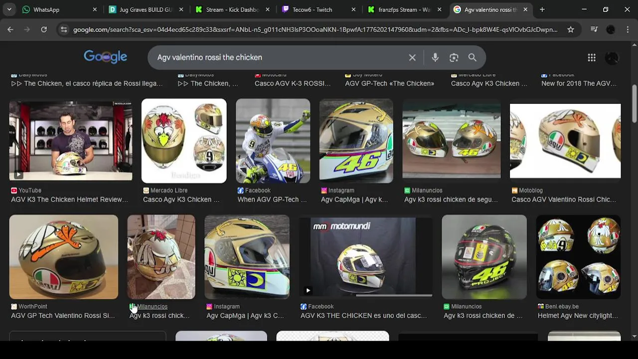The image size is (638, 359).
Task: Open 'AGV K3 THE CHICKEN es uno del casc...' link
Action: tap(364, 316)
